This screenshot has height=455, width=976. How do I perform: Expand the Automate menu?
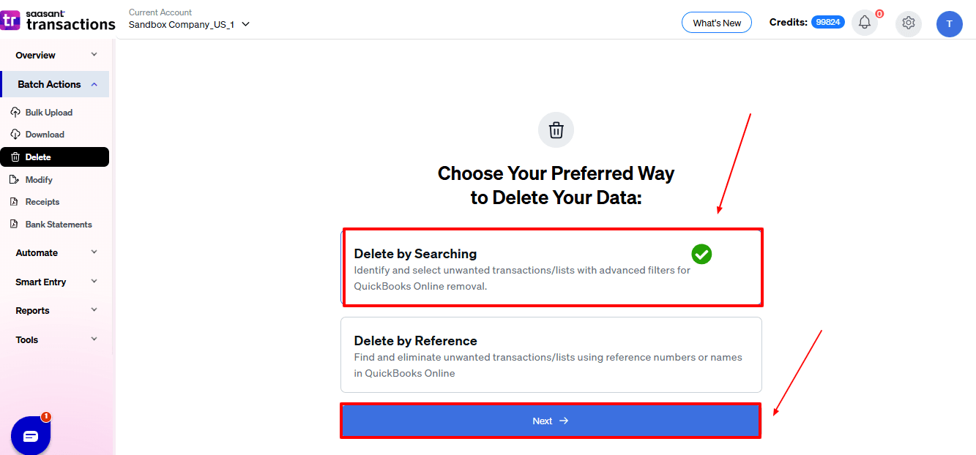(x=55, y=252)
